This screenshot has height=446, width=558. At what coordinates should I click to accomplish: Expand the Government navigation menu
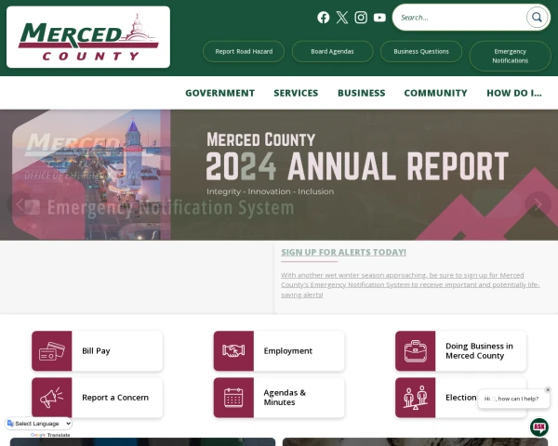click(219, 93)
